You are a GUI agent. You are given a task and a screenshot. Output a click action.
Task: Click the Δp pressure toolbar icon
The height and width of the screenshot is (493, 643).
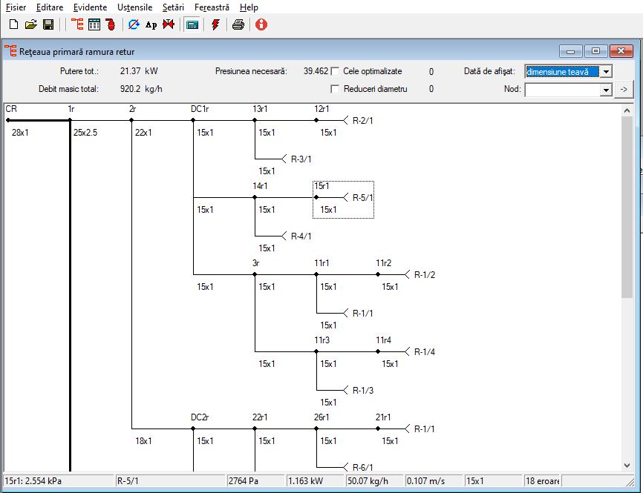tap(151, 24)
